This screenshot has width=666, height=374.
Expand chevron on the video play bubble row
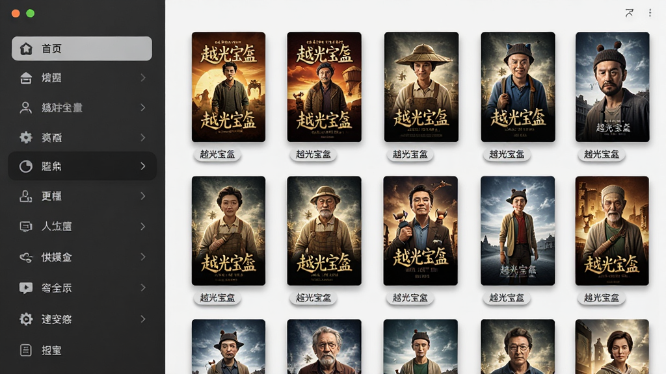pos(142,288)
